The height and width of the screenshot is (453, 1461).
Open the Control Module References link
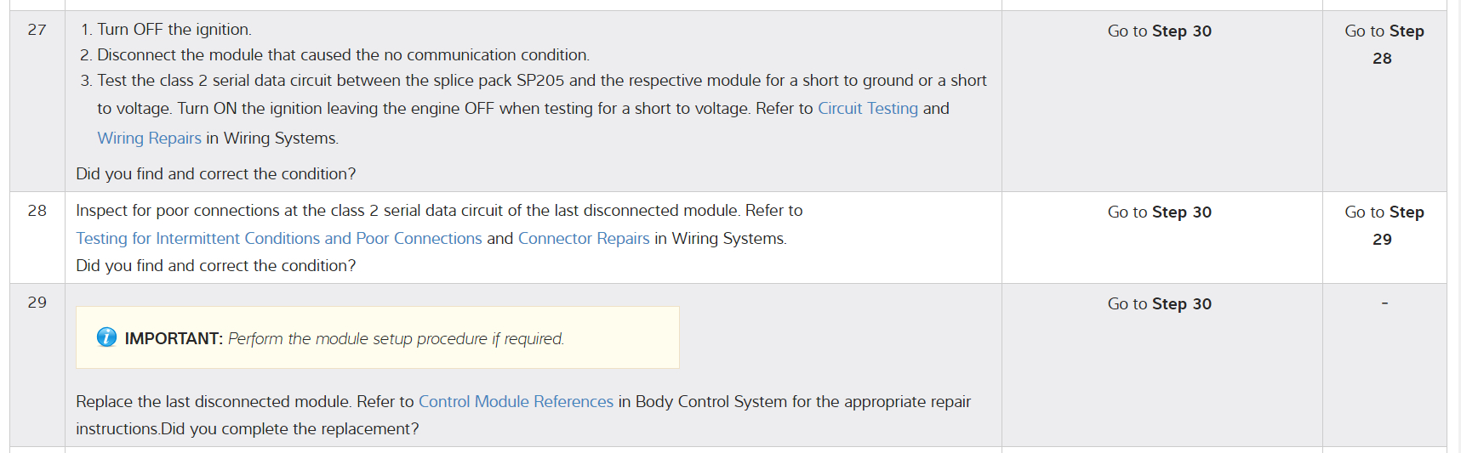pos(515,402)
